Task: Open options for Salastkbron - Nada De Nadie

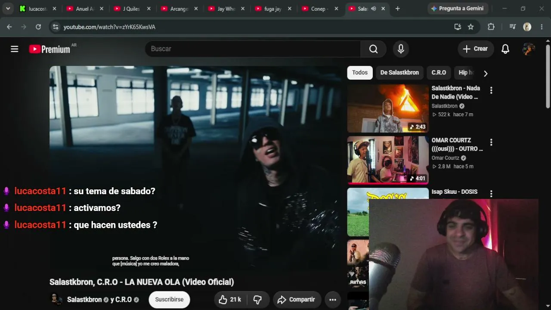Action: (491, 90)
